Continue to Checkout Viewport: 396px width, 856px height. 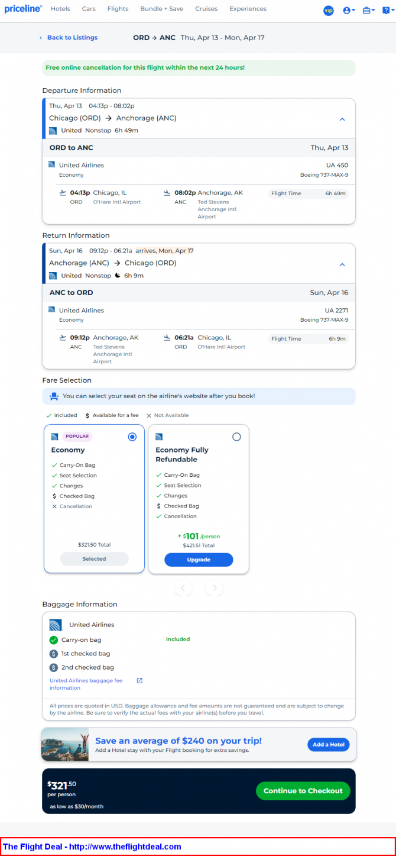click(303, 790)
